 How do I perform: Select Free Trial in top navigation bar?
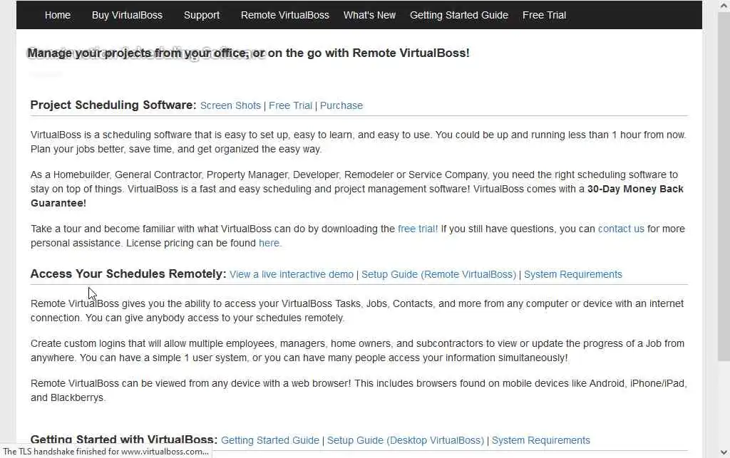pyautogui.click(x=544, y=15)
